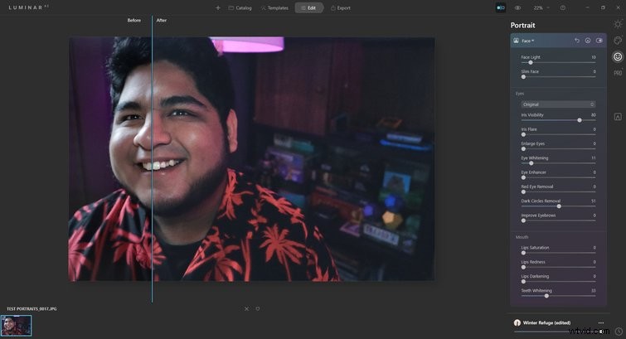Expand the Face tool name dropdown
This screenshot has height=339, width=626.
pos(528,41)
